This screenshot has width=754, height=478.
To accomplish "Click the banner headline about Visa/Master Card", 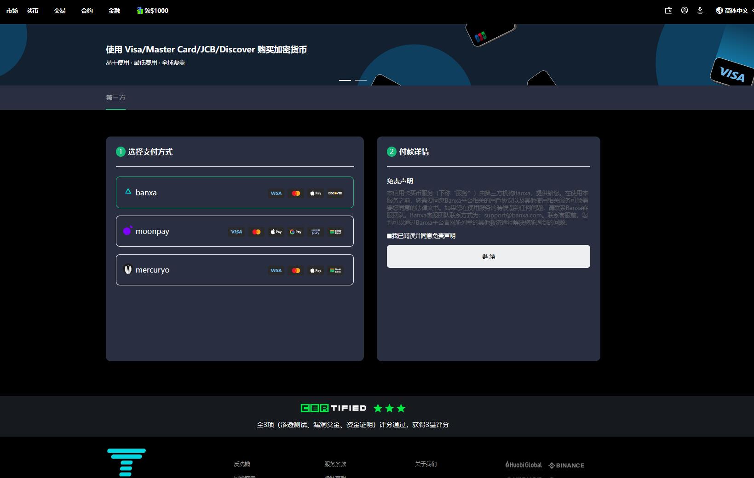I will (x=207, y=50).
